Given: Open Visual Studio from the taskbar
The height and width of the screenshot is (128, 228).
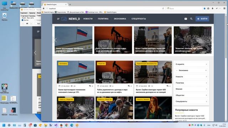Looking at the screenshot, I should pos(56,125).
